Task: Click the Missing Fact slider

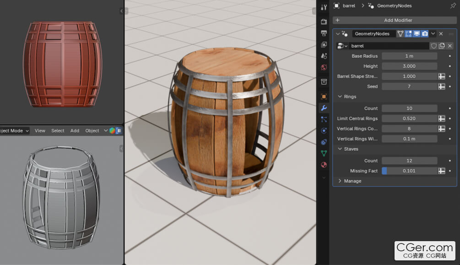Action: [409, 171]
